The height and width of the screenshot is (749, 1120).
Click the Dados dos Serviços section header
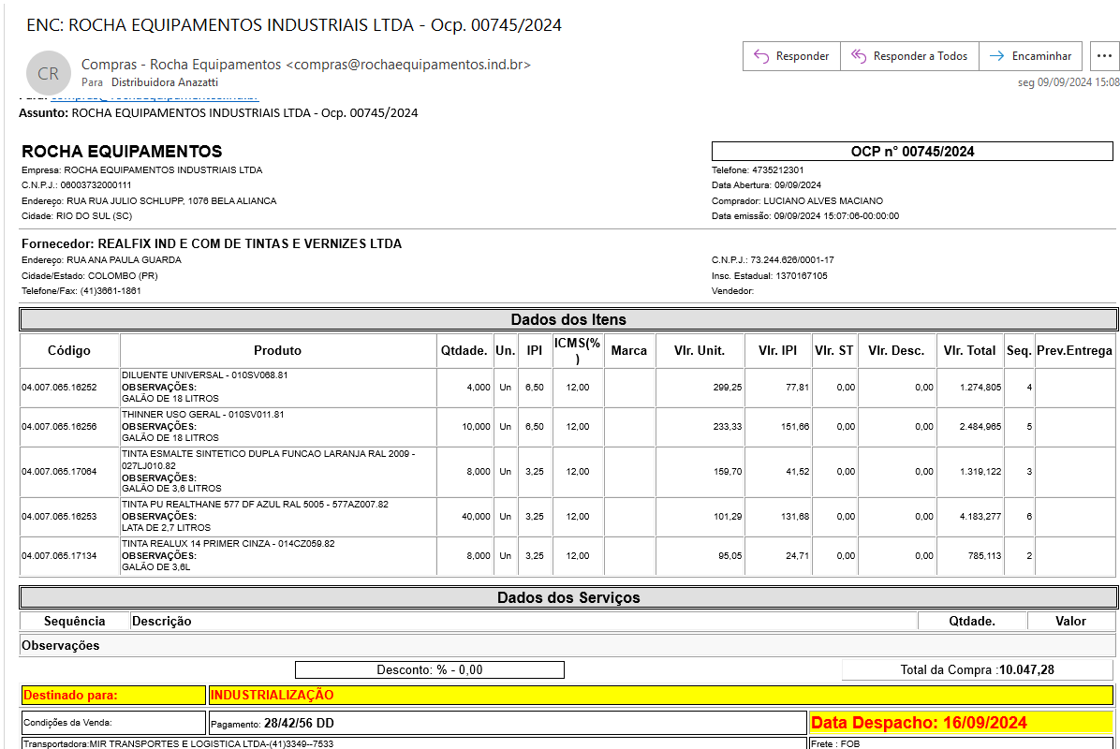click(x=567, y=597)
